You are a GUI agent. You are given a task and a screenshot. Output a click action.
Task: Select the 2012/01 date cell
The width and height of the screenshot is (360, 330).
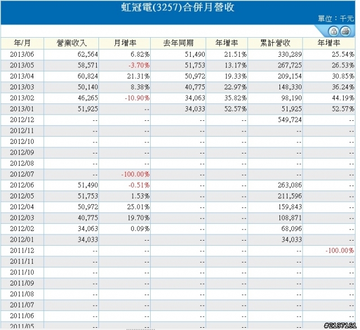coord(22,239)
